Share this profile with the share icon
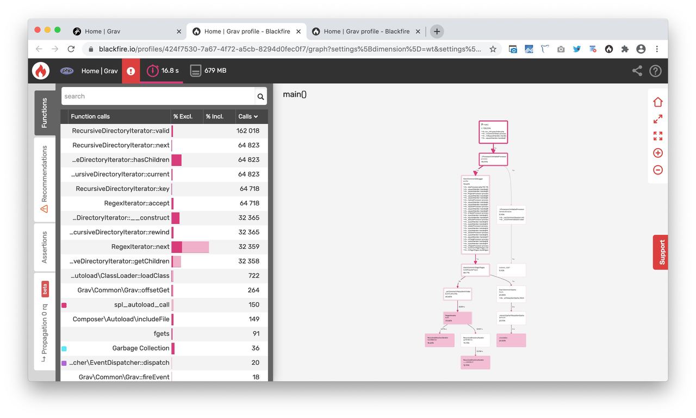 637,71
